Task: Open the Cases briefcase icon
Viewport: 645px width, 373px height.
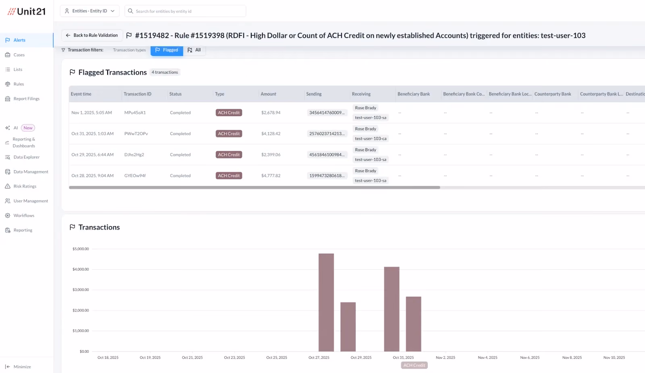Action: click(x=8, y=55)
